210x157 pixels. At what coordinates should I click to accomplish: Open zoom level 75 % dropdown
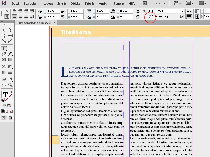coord(165,4)
